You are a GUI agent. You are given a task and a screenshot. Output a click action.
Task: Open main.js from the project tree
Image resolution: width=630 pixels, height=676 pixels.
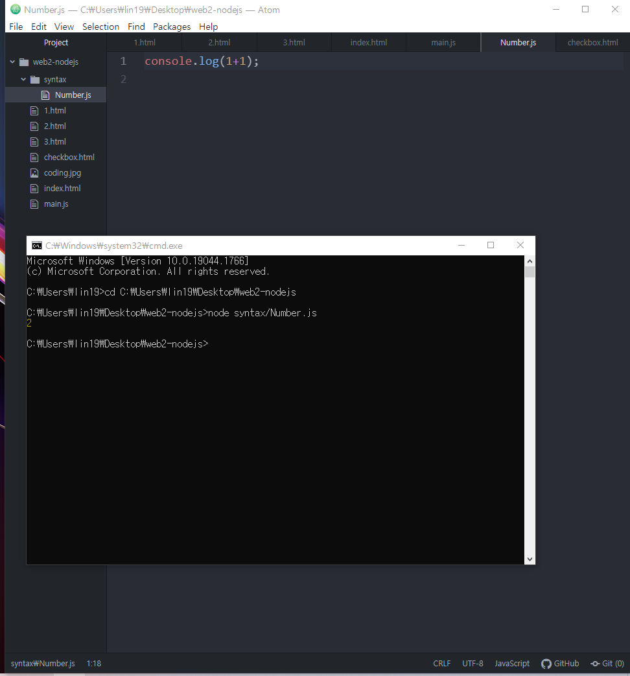tap(56, 204)
